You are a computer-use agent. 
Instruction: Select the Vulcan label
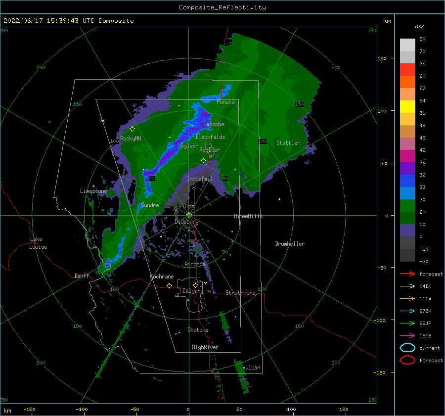click(252, 368)
